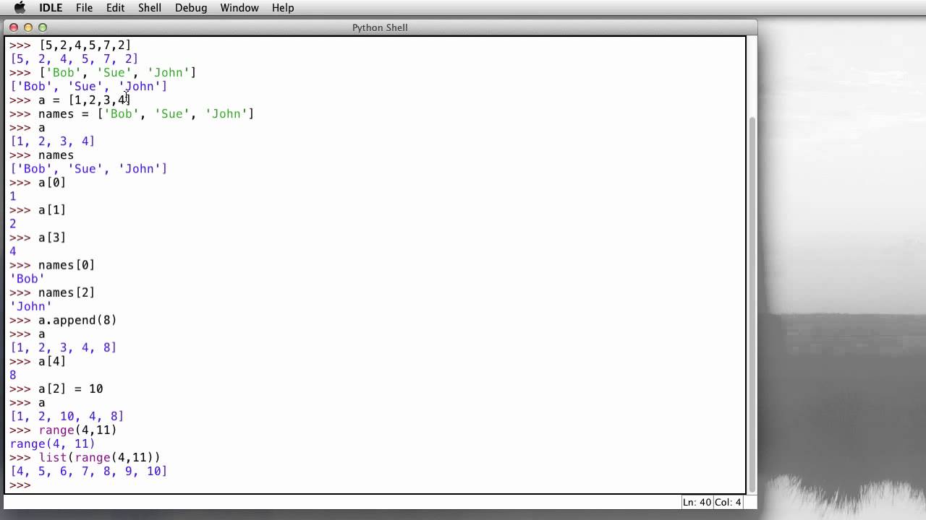Open the Debug menu
The image size is (926, 520).
click(x=191, y=8)
